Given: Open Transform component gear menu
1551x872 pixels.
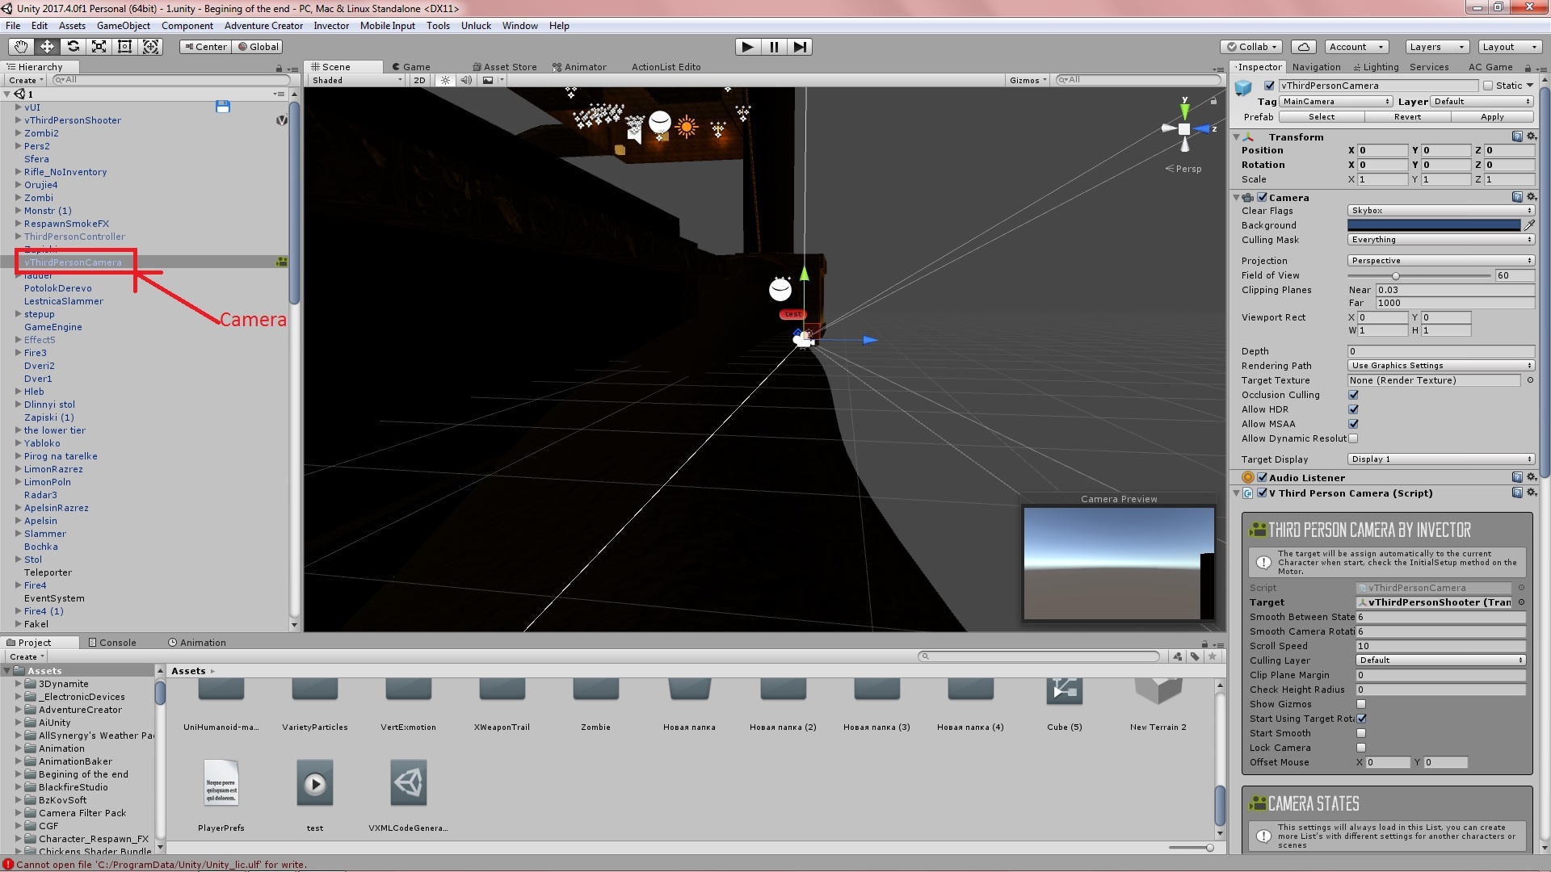Looking at the screenshot, I should (x=1531, y=136).
